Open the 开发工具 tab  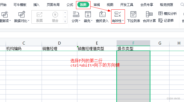[x=127, y=5]
